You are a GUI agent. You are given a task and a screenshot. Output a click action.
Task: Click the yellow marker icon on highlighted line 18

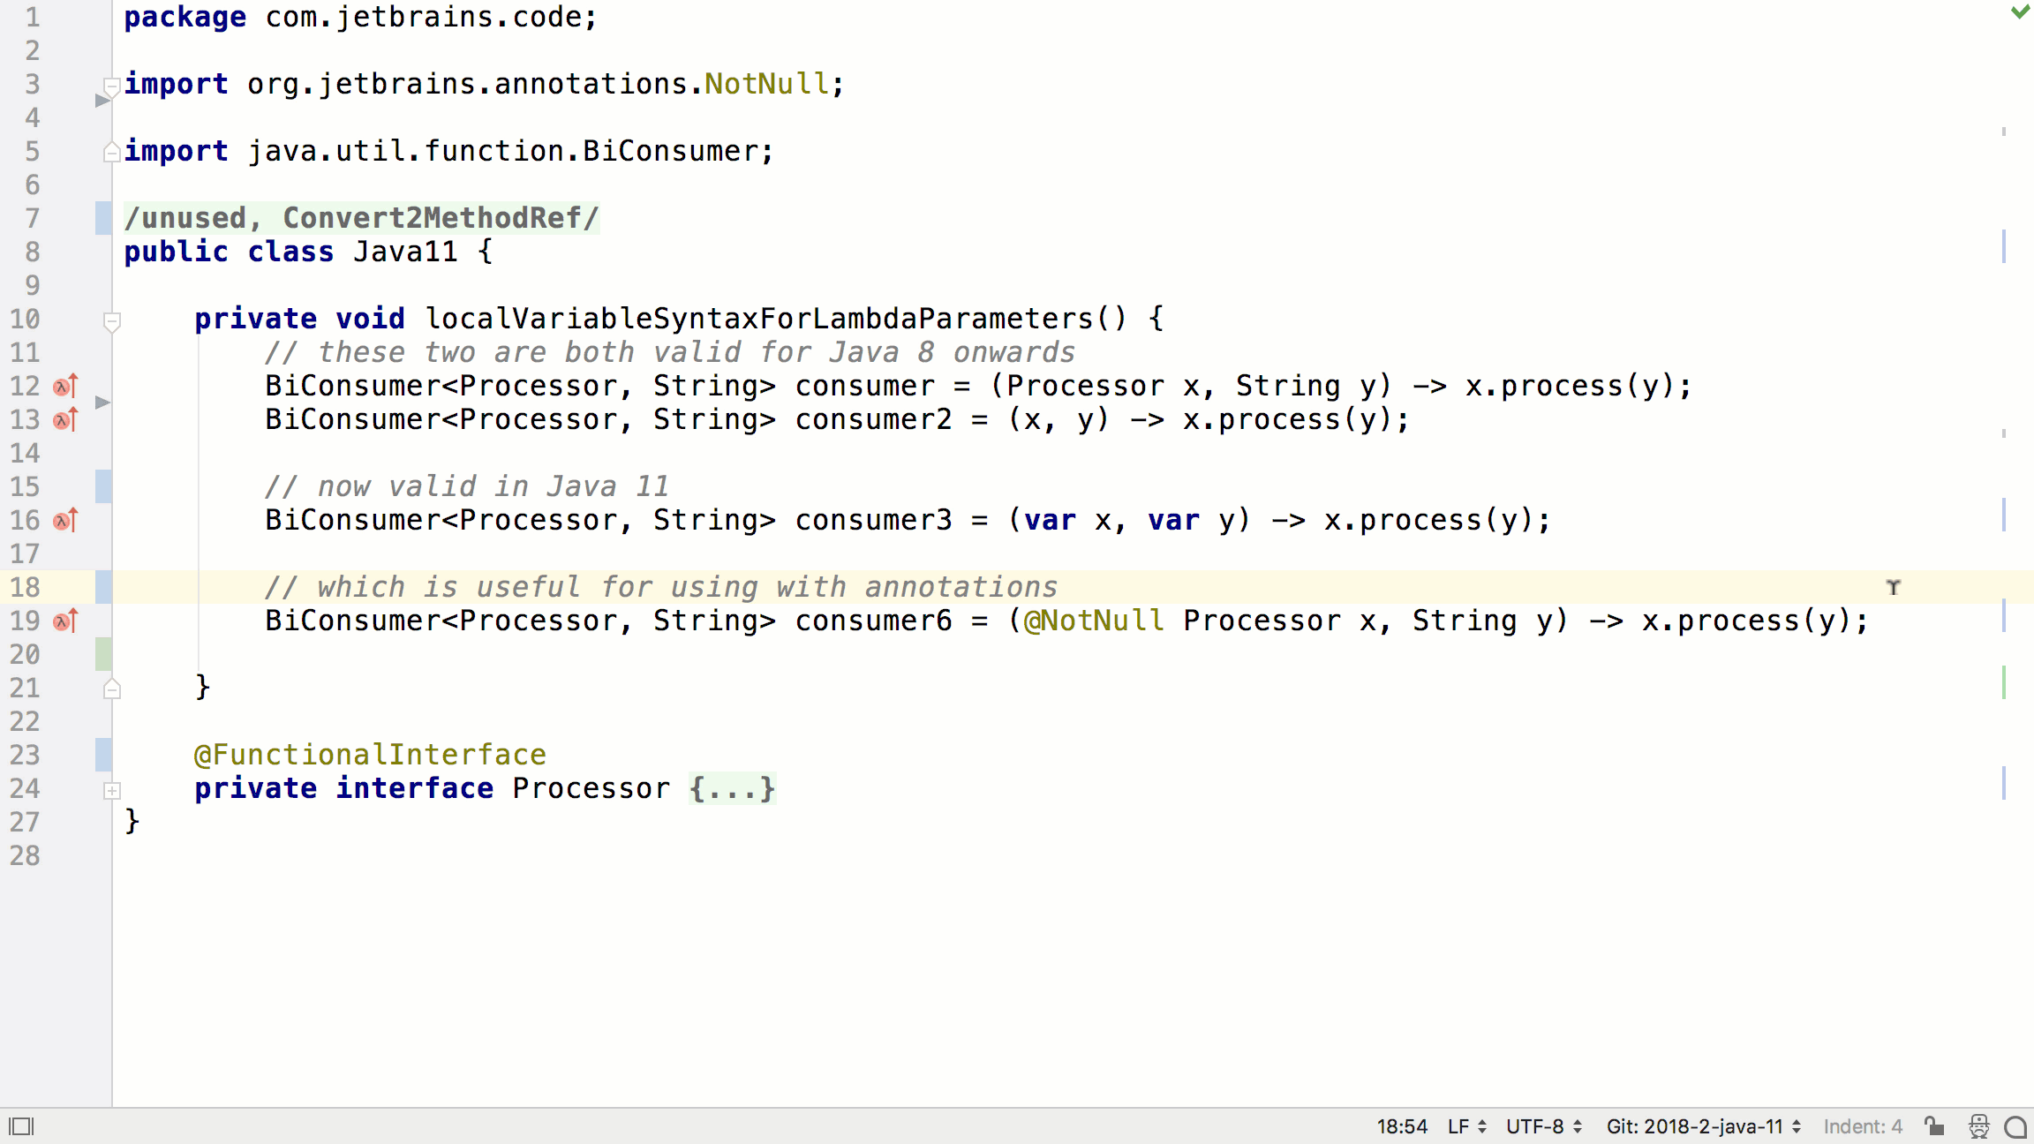(1892, 586)
